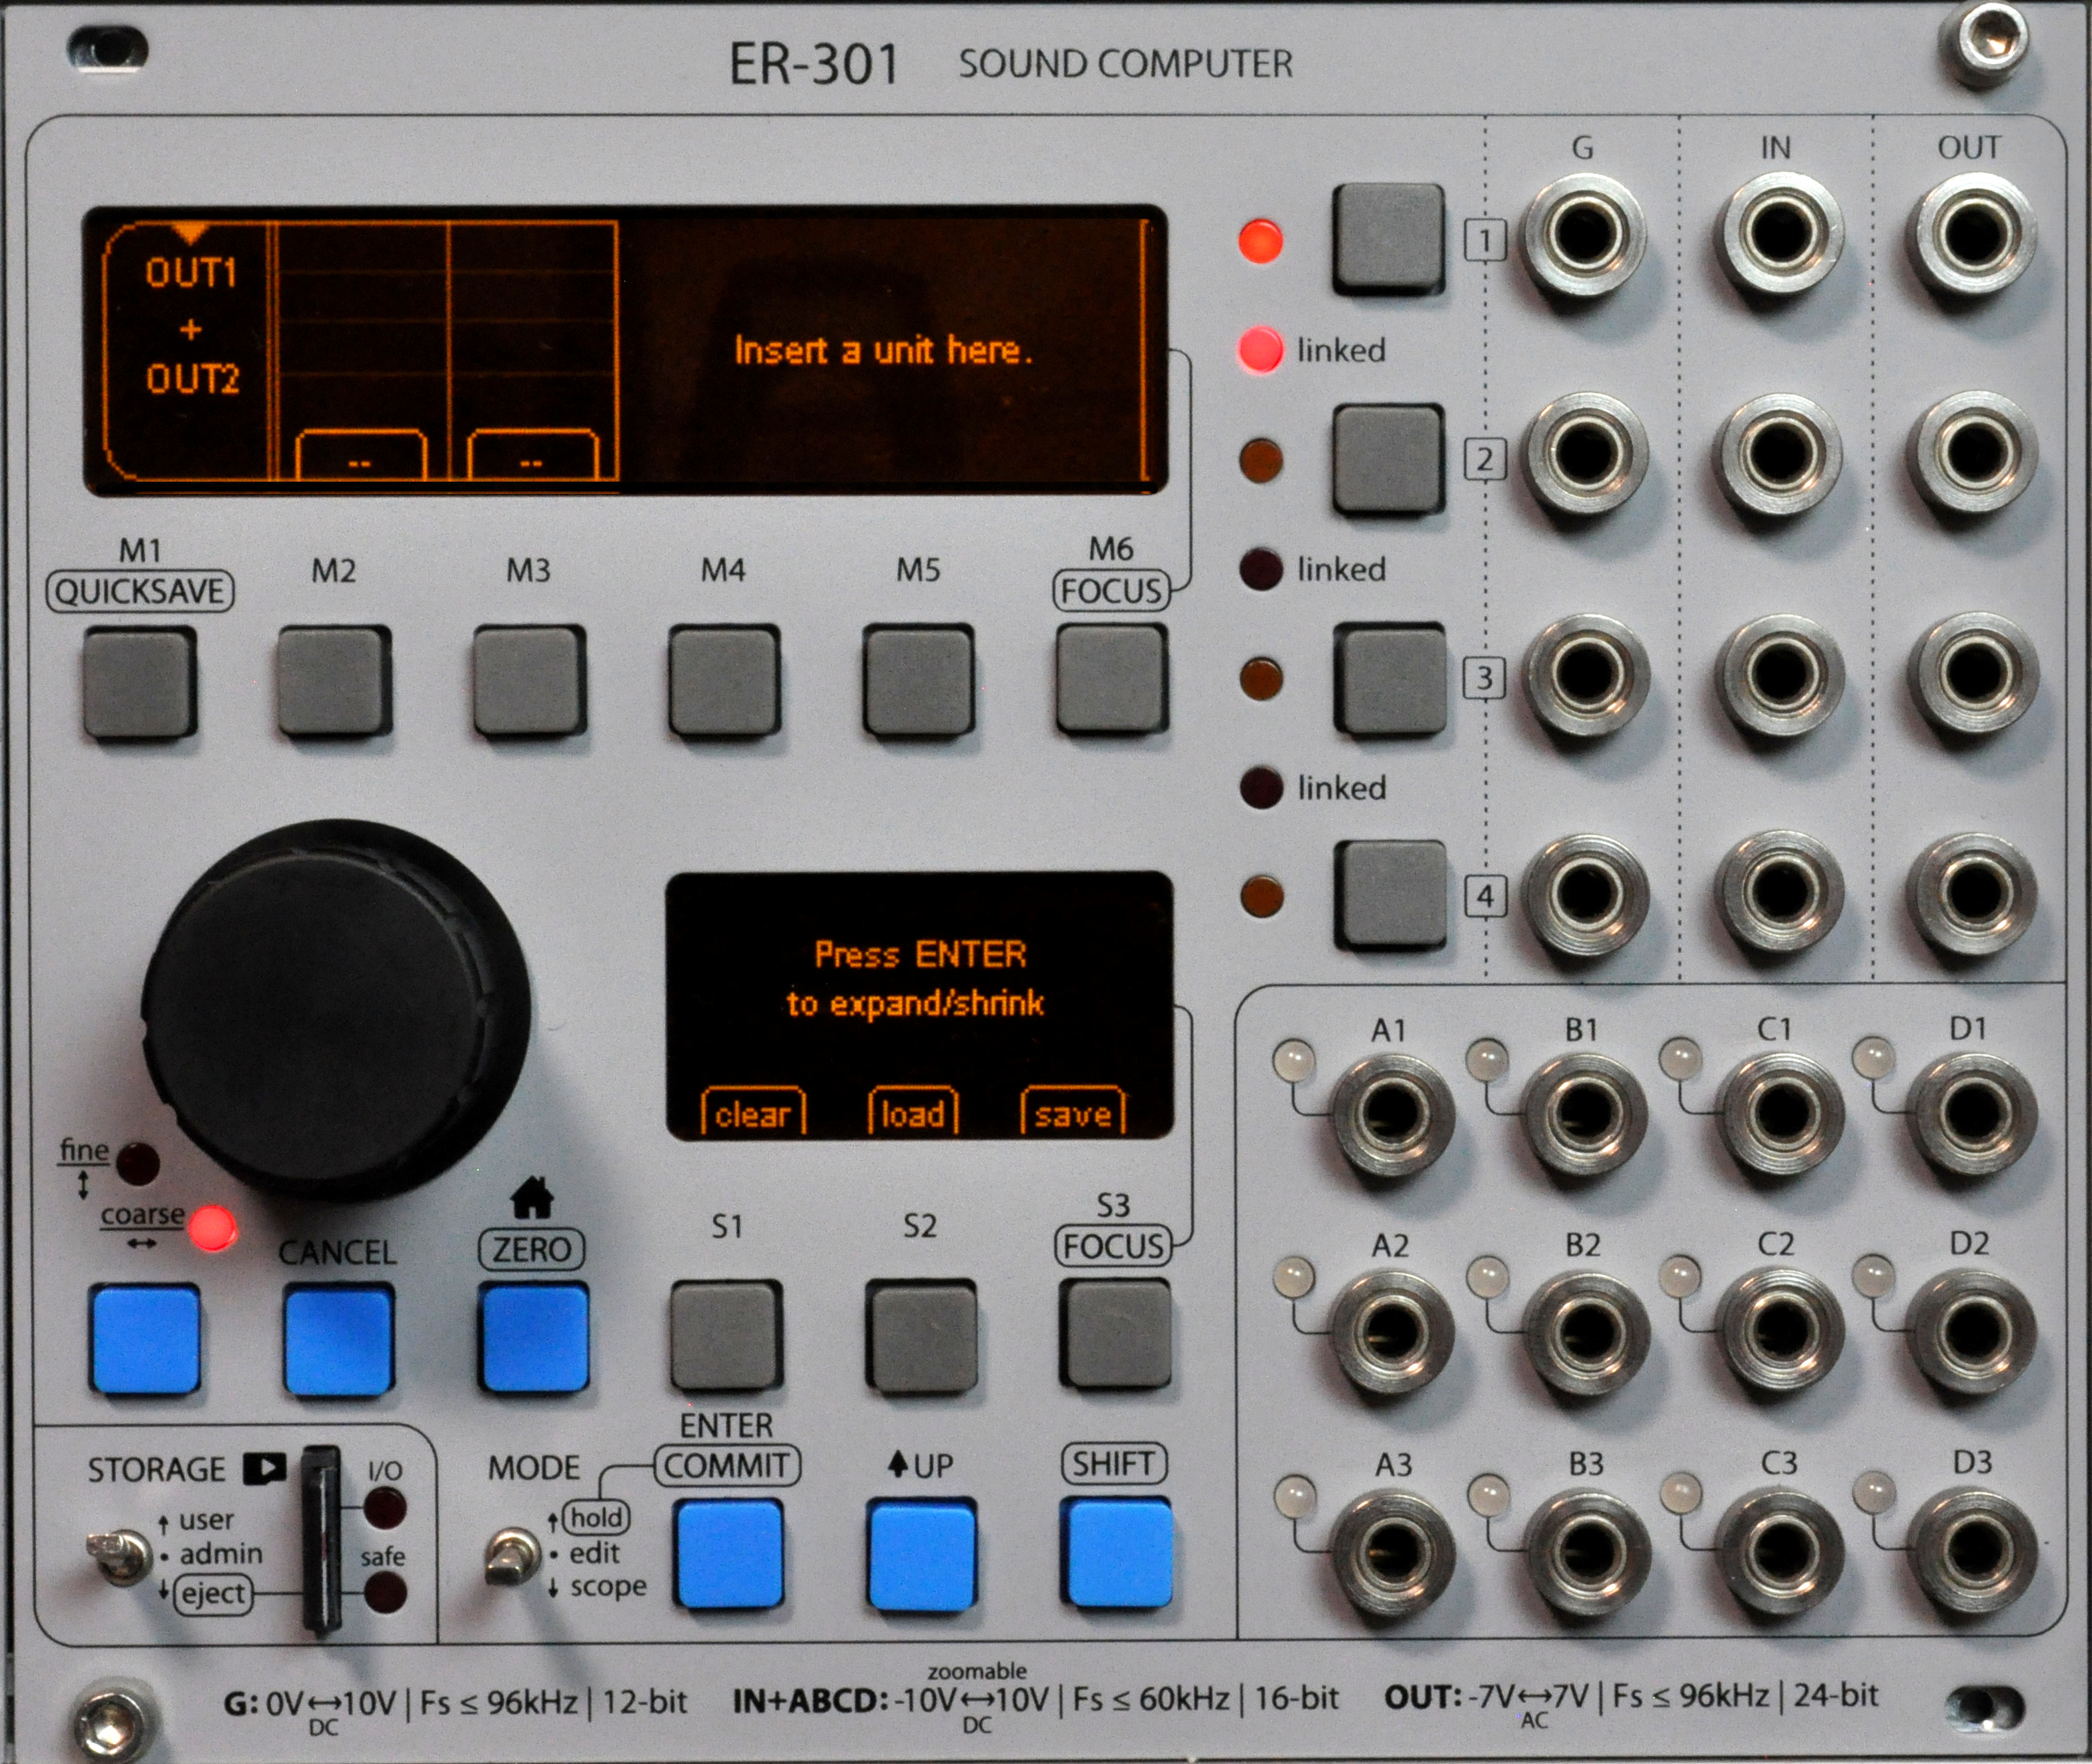Click the G1 gate input jack
This screenshot has width=2092, height=1764.
[x=1584, y=236]
